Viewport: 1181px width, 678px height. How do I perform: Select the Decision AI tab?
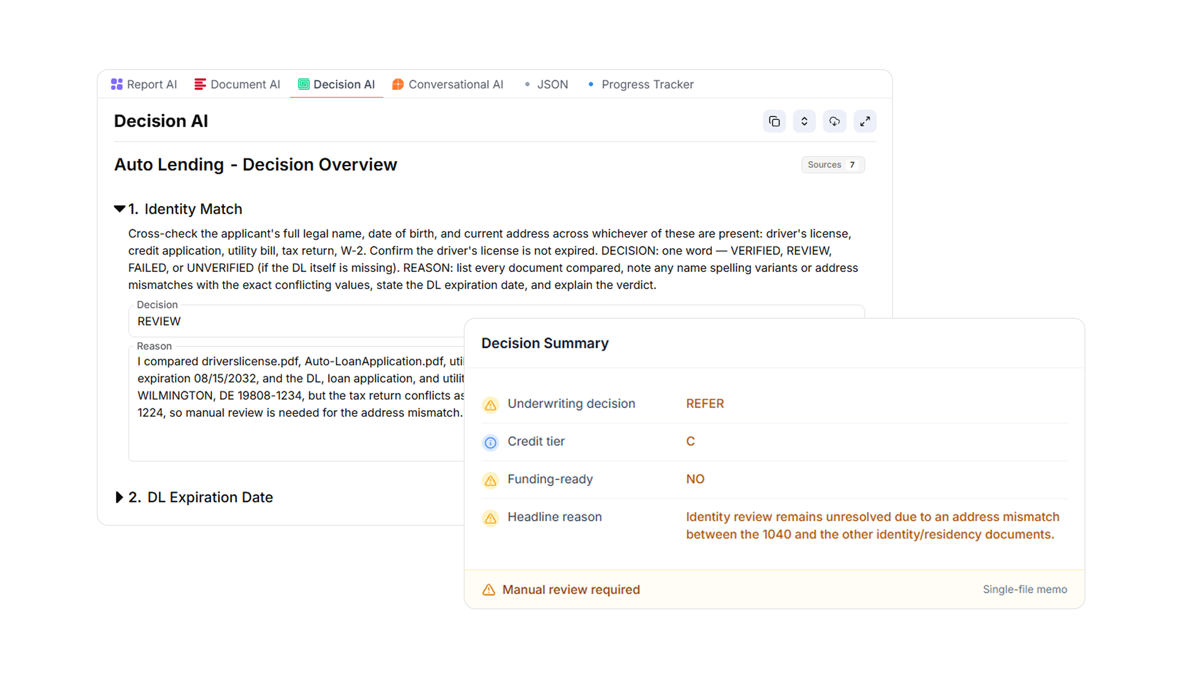coord(336,84)
